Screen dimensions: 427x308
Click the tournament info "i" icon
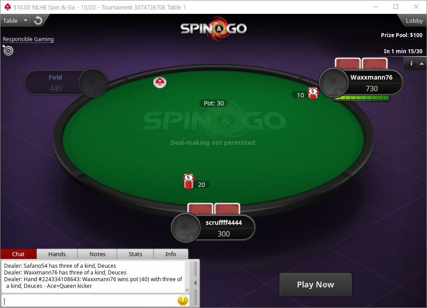pos(411,63)
